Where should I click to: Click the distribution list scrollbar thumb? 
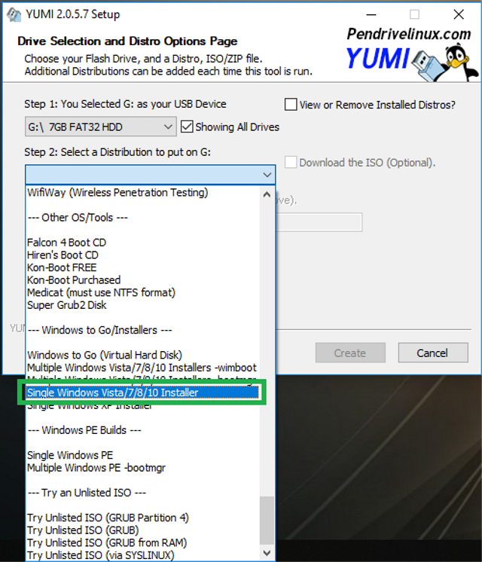click(x=267, y=520)
